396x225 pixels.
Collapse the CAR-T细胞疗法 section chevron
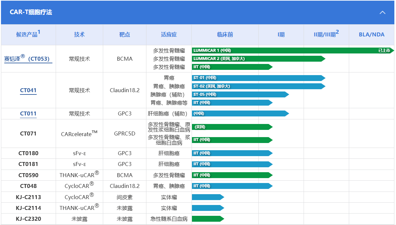tap(382, 12)
